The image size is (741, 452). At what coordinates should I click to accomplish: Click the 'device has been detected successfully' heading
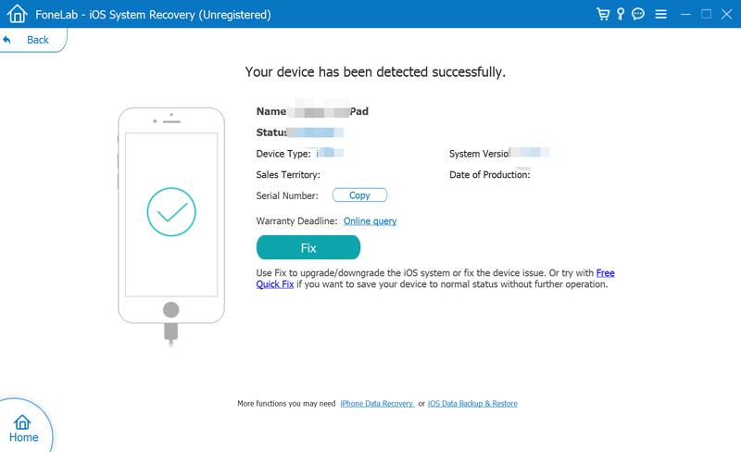pyautogui.click(x=375, y=71)
